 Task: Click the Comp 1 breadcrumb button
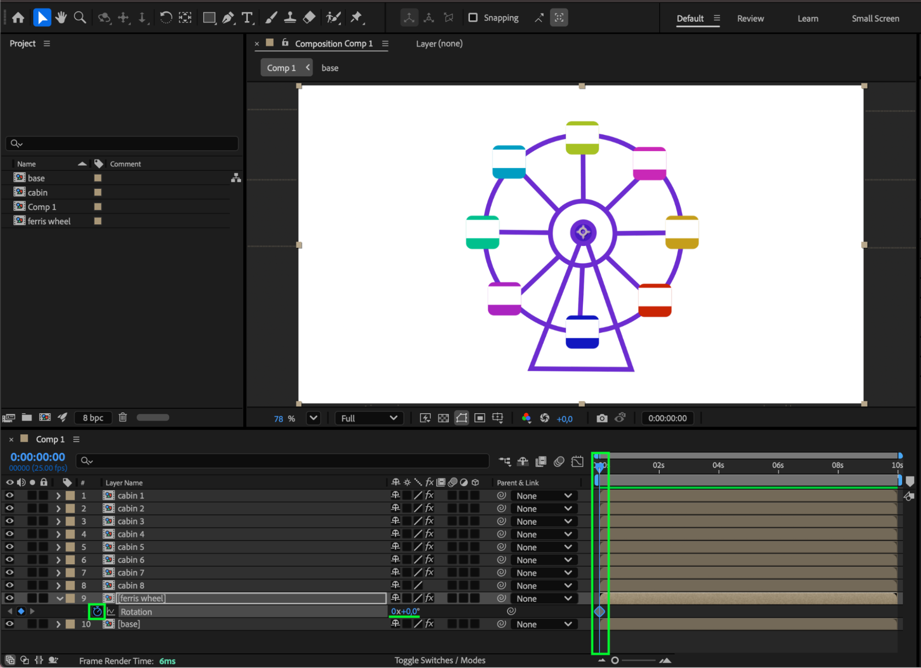[x=287, y=68]
